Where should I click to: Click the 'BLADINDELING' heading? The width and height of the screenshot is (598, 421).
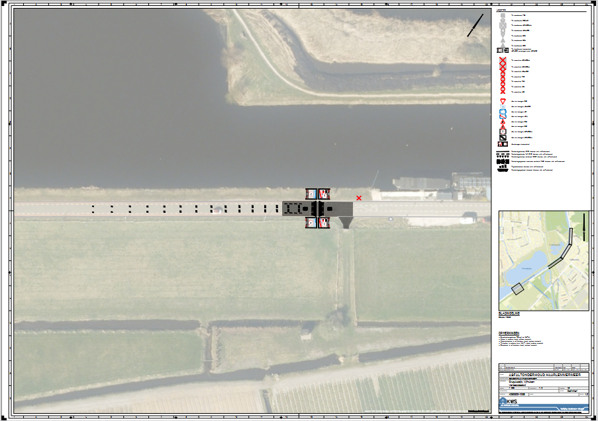509,314
